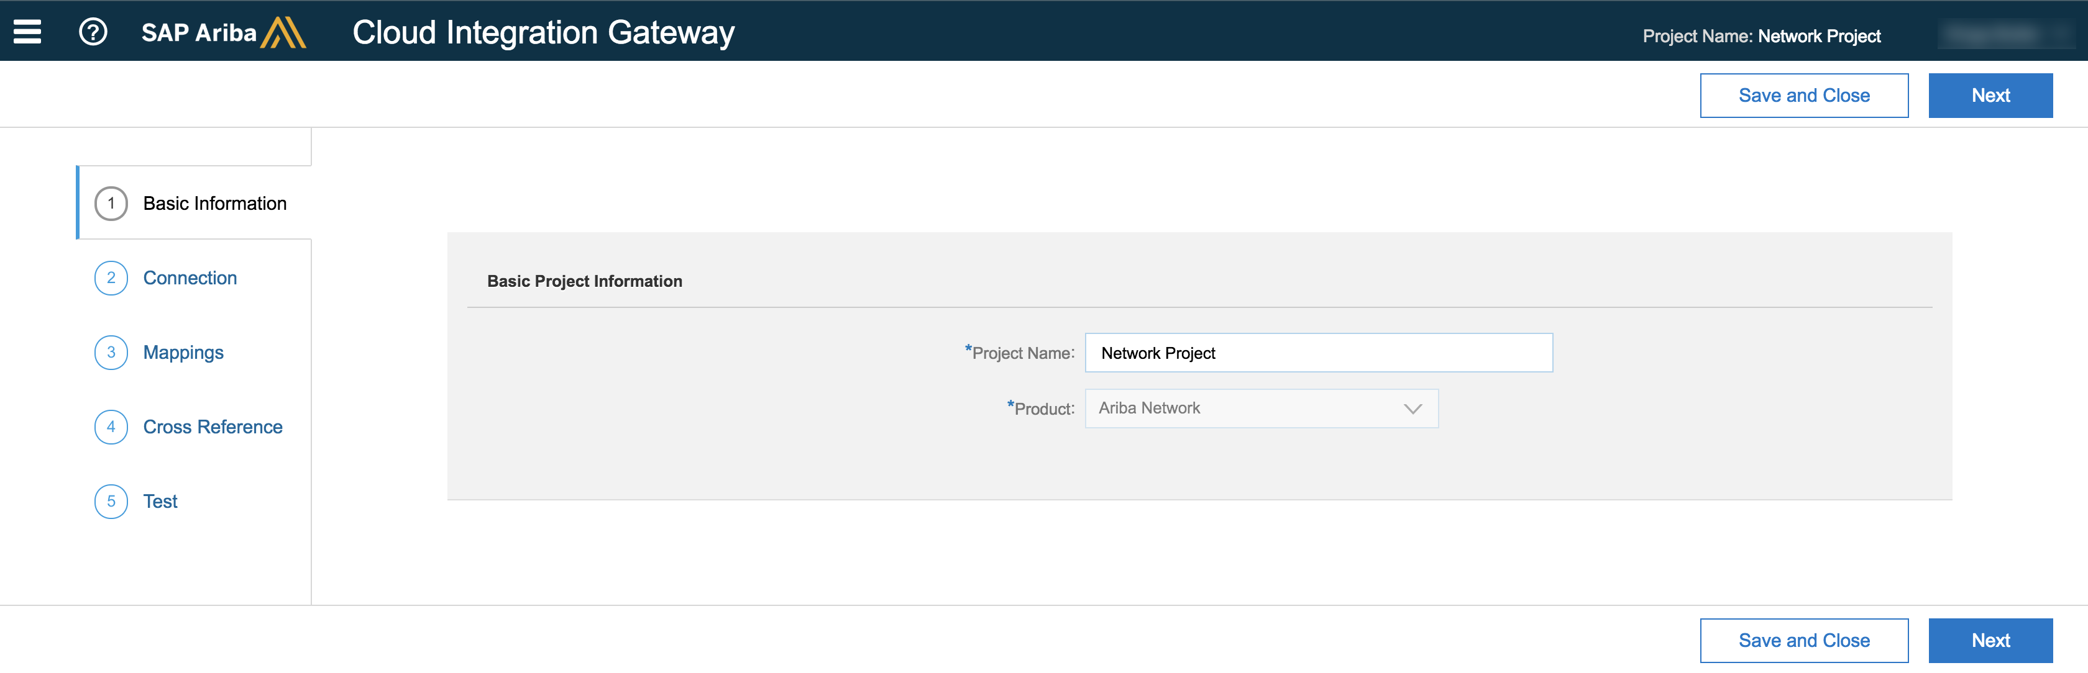The height and width of the screenshot is (673, 2088).
Task: Expand the Product dropdown chevron
Action: click(1412, 409)
